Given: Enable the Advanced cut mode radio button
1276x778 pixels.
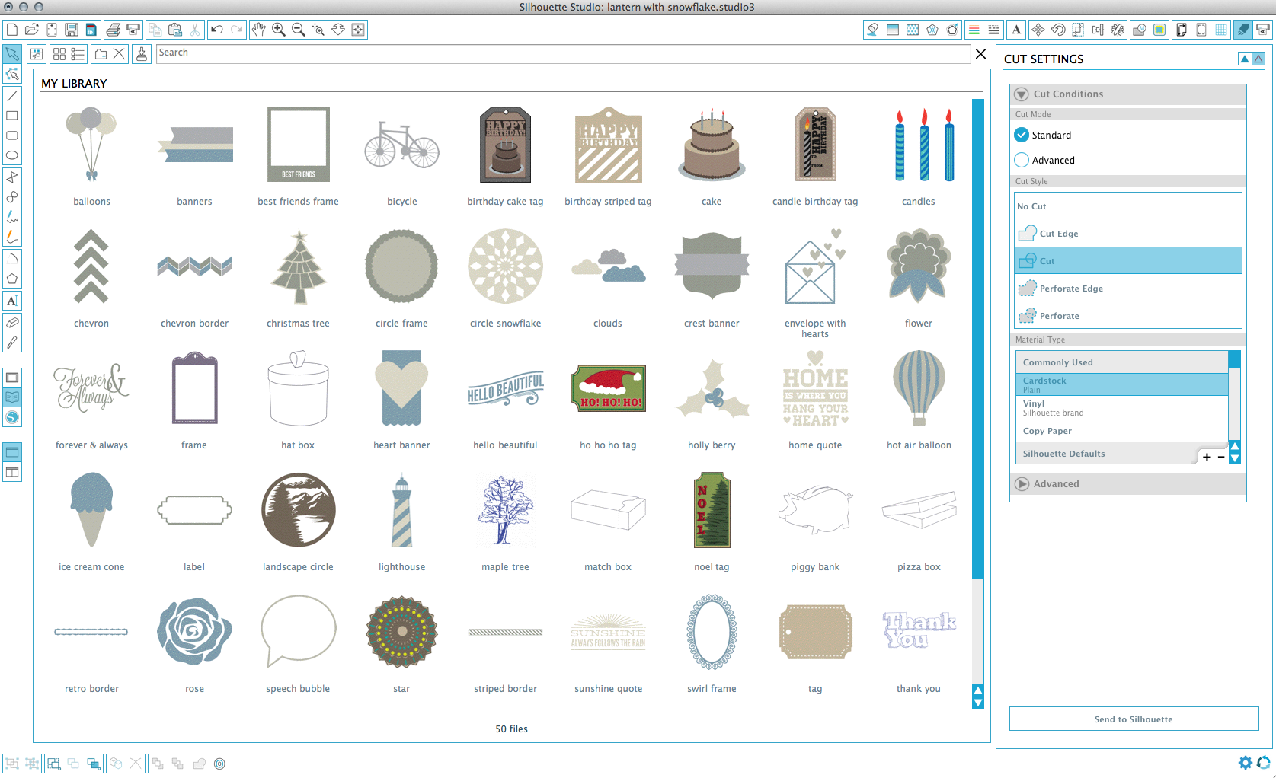Looking at the screenshot, I should [1022, 160].
